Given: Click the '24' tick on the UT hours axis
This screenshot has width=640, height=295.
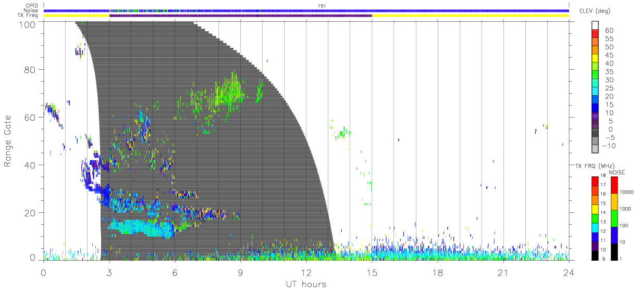Looking at the screenshot, I should (569, 273).
